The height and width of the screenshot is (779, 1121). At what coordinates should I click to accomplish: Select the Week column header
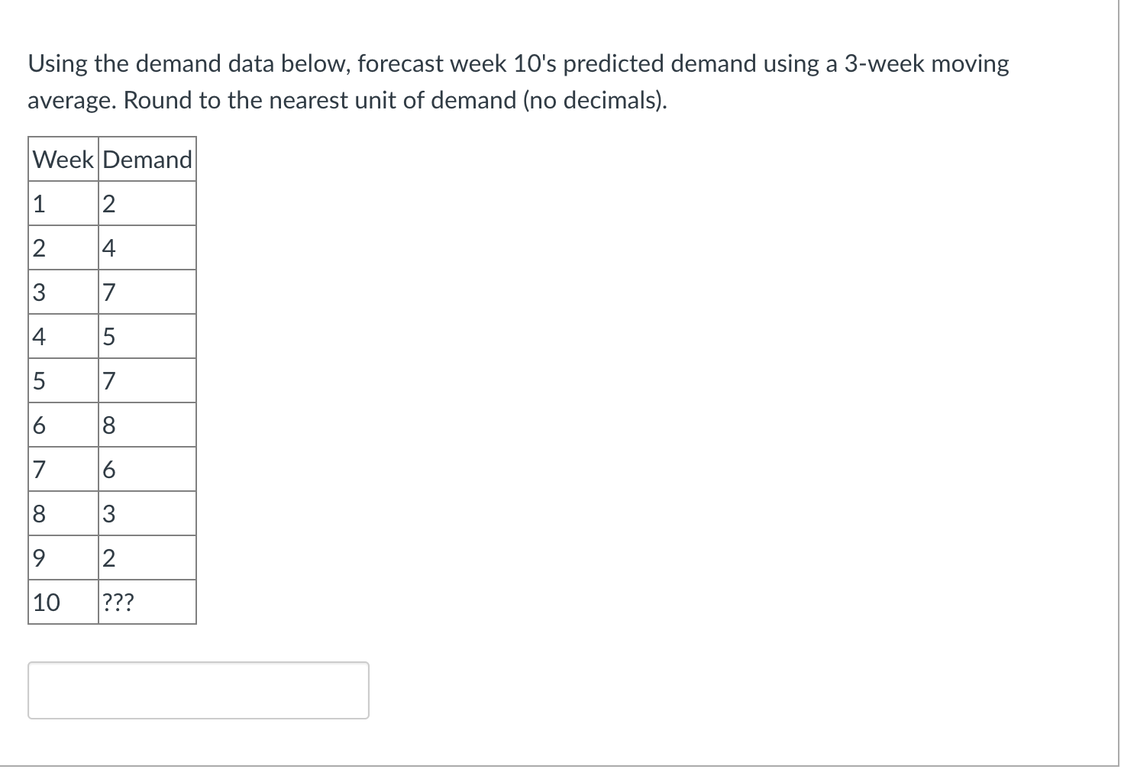pyautogui.click(x=63, y=159)
